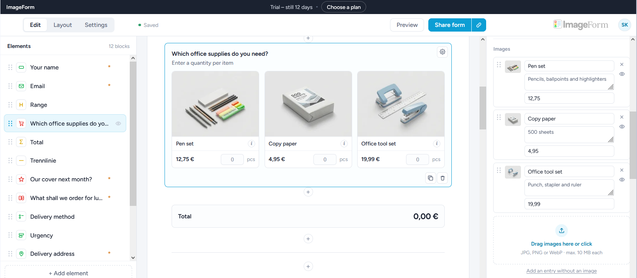Grab drag handle of Office tool set entry
The width and height of the screenshot is (637, 278).
click(x=499, y=170)
